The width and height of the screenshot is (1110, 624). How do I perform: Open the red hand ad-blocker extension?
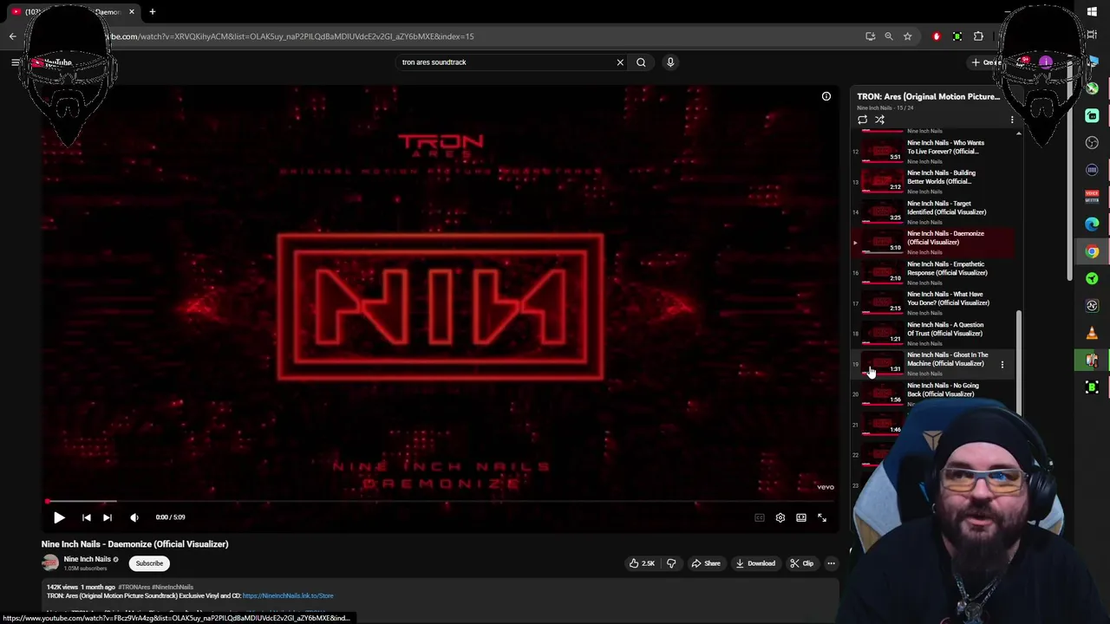(x=937, y=36)
